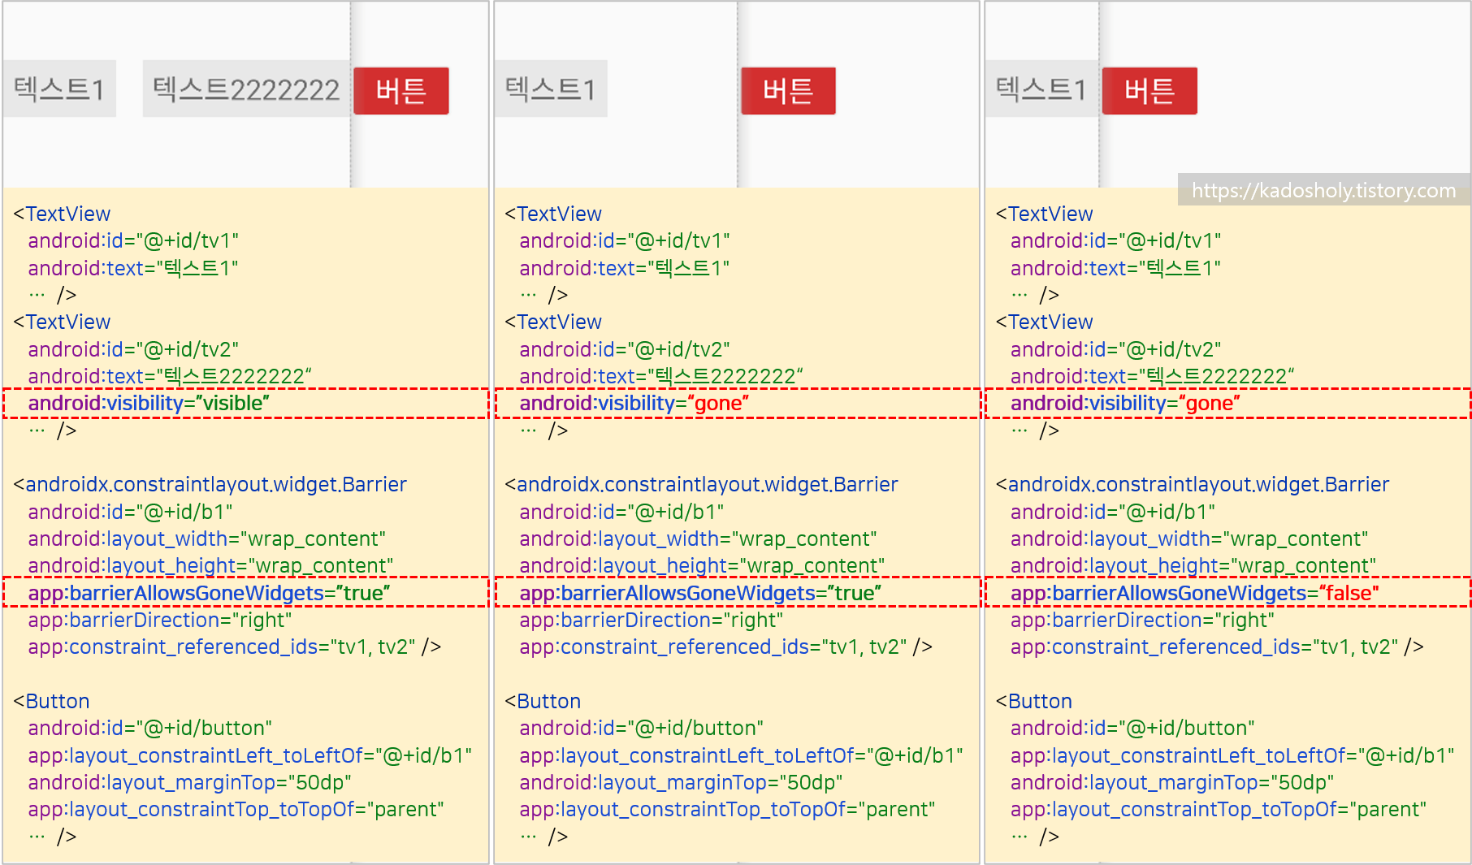Screen dimensions: 1472x865
Task: Click constraint_referenced_ids line in left panel
Action: [x=235, y=647]
